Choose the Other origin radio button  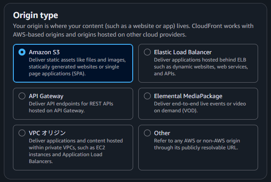click(147, 133)
